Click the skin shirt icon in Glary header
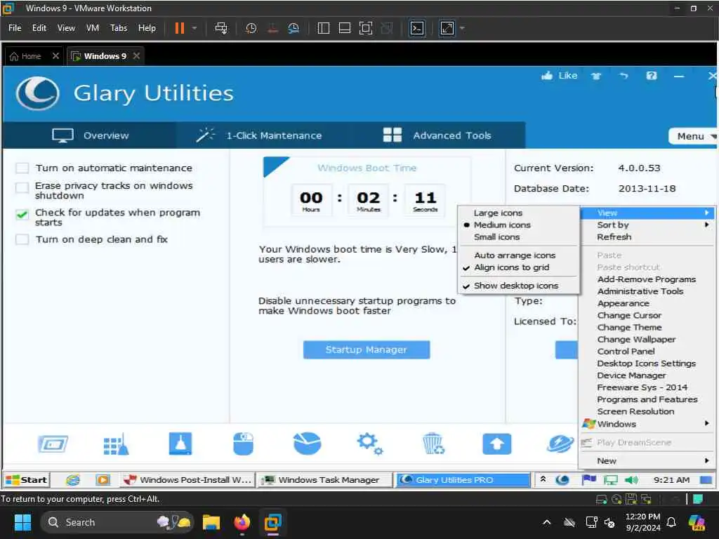This screenshot has width=719, height=539. (x=595, y=76)
